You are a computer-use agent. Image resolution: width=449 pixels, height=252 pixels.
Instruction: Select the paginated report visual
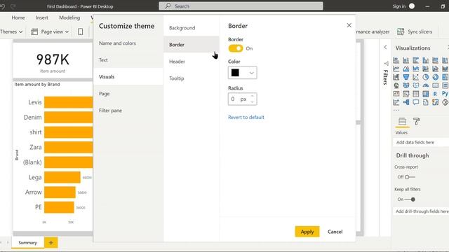426,102
